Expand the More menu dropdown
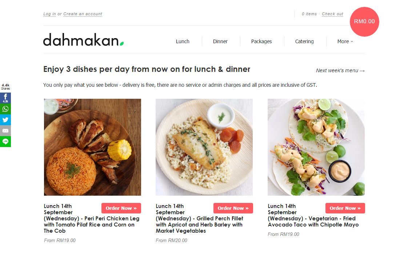Screen dimensions: 408x265 pos(345,41)
